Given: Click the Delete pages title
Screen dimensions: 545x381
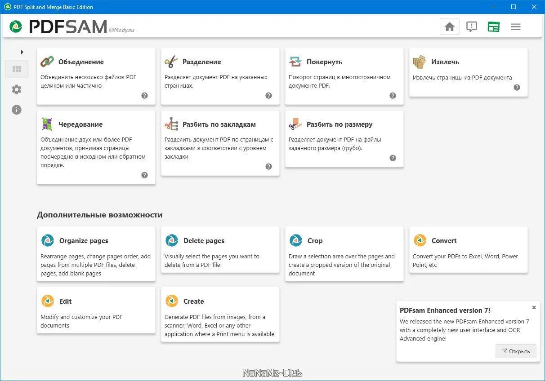Looking at the screenshot, I should (204, 241).
